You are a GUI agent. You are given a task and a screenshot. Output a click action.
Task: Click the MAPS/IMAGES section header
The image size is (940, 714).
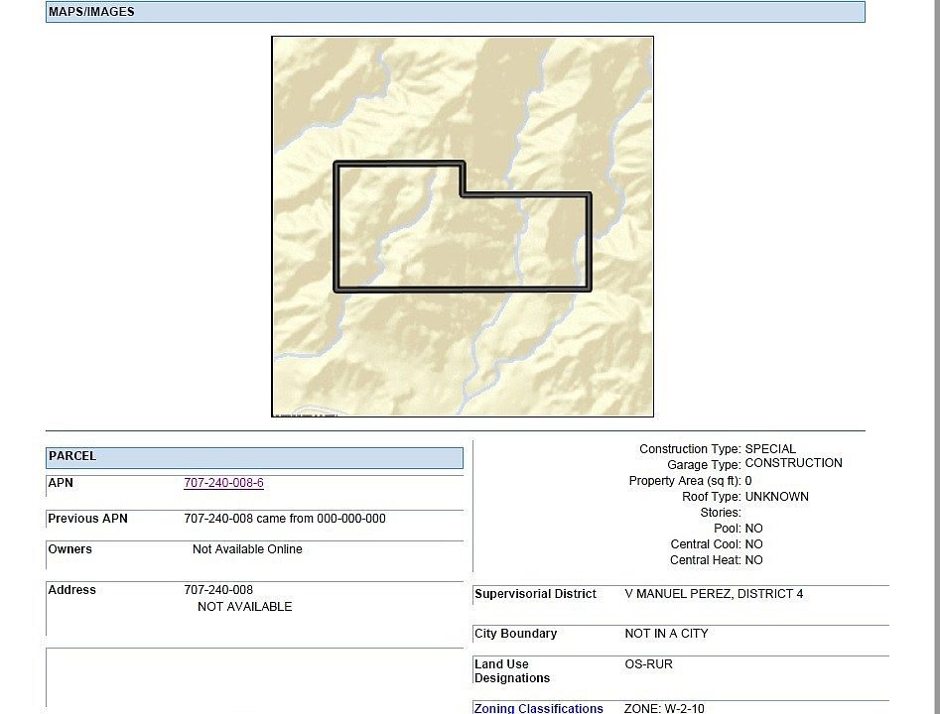point(455,12)
